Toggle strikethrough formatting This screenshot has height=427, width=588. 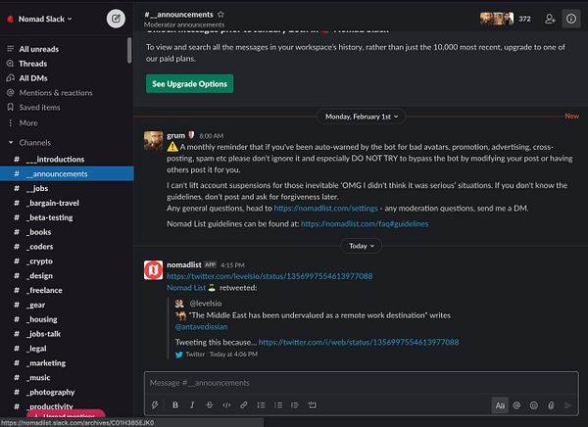(210, 404)
